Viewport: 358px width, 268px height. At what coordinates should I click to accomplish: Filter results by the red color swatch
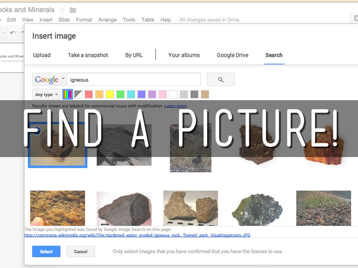coord(89,94)
